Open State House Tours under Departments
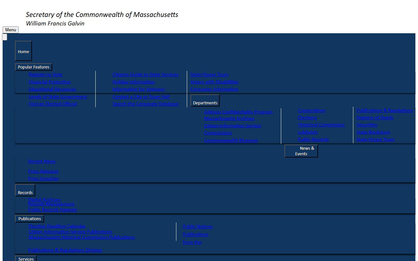418x261 pixels. (x=376, y=139)
